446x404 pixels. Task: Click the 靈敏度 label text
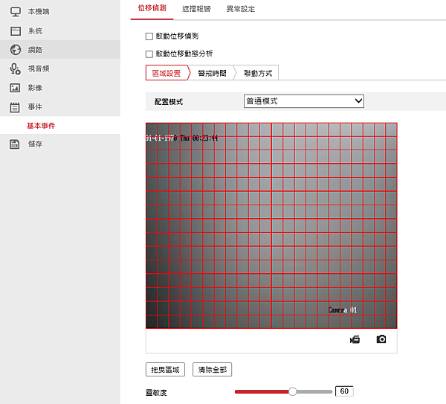[x=156, y=392]
